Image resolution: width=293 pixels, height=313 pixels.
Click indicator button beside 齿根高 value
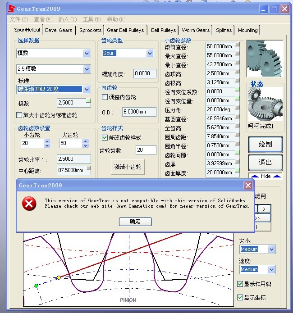(237, 80)
